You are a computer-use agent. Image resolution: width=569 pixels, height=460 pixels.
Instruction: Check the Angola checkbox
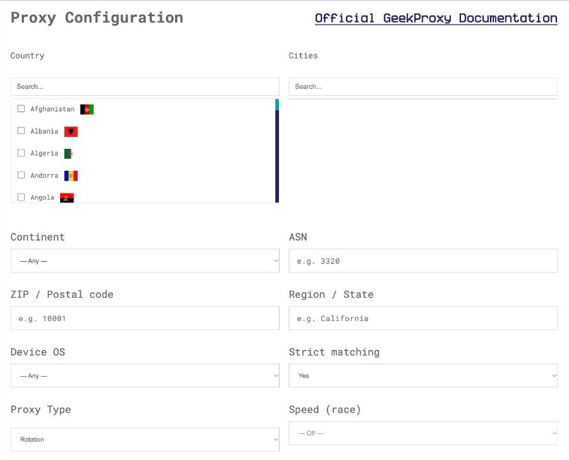click(x=21, y=198)
